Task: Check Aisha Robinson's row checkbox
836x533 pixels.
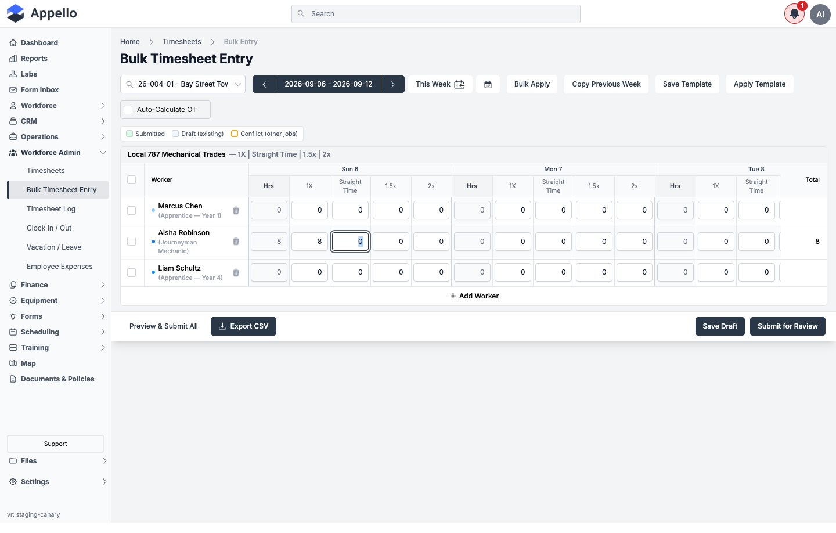Action: point(132,242)
